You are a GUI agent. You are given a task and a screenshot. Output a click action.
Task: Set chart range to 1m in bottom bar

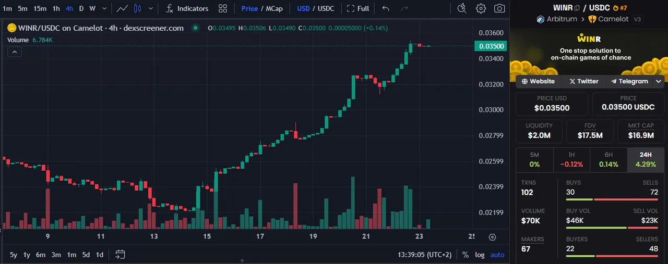tap(71, 255)
